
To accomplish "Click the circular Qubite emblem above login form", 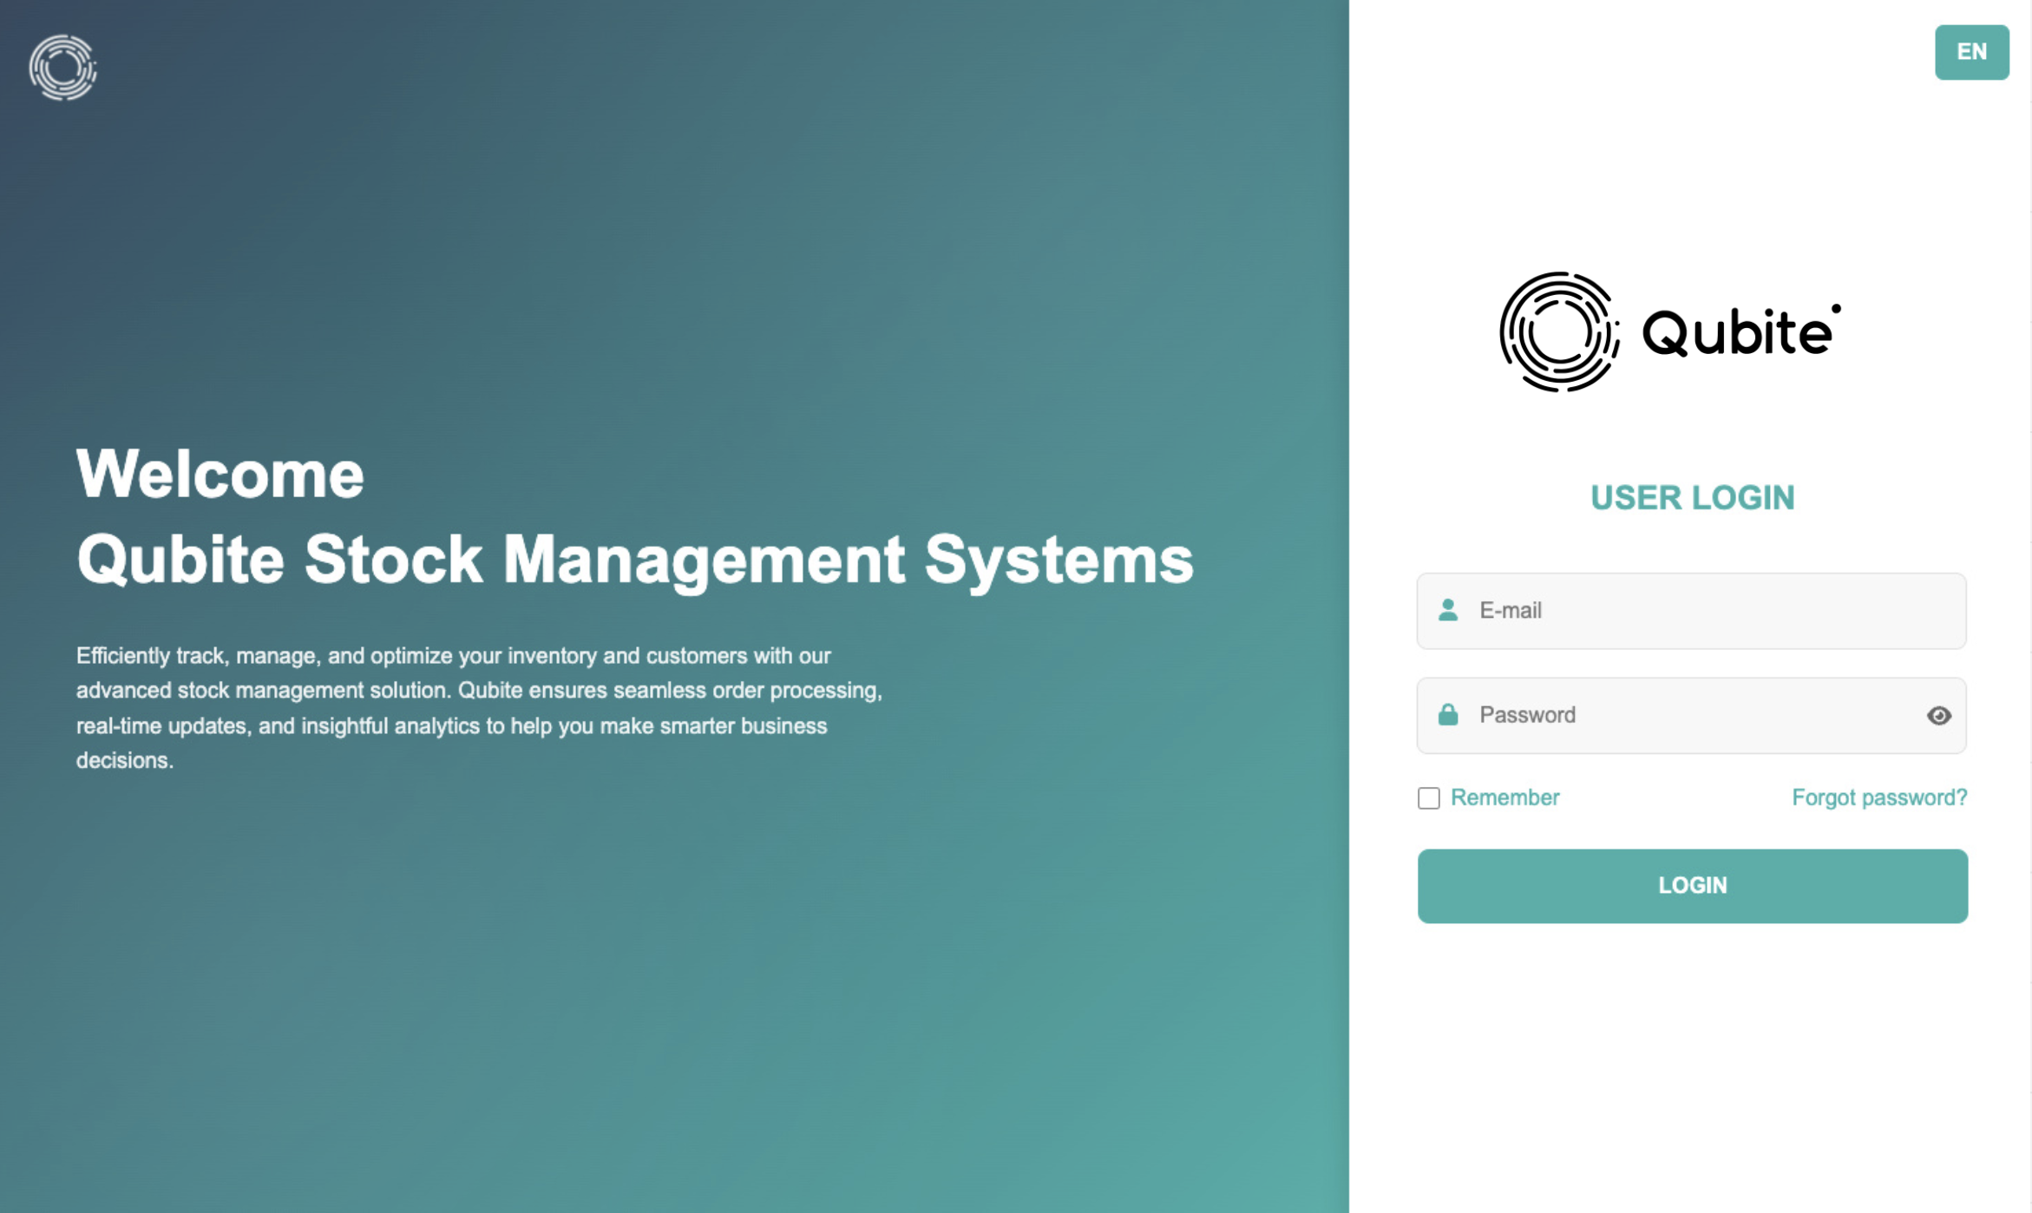I will [1558, 331].
